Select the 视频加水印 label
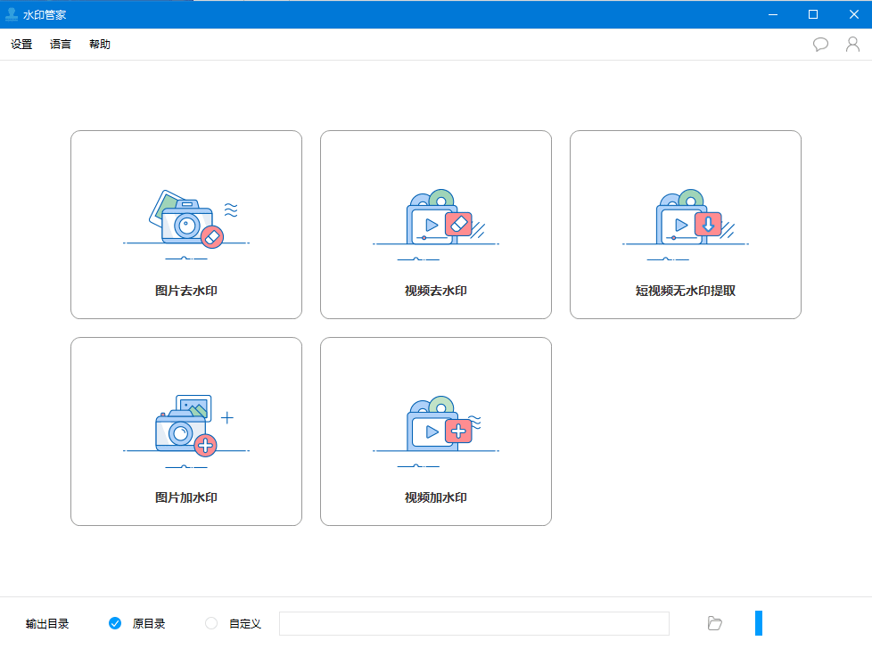This screenshot has width=872, height=649. pyautogui.click(x=436, y=497)
